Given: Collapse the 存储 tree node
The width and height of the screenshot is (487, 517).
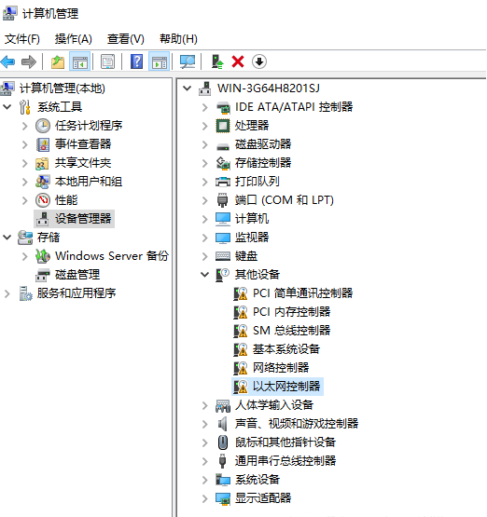Looking at the screenshot, I should tap(7, 238).
